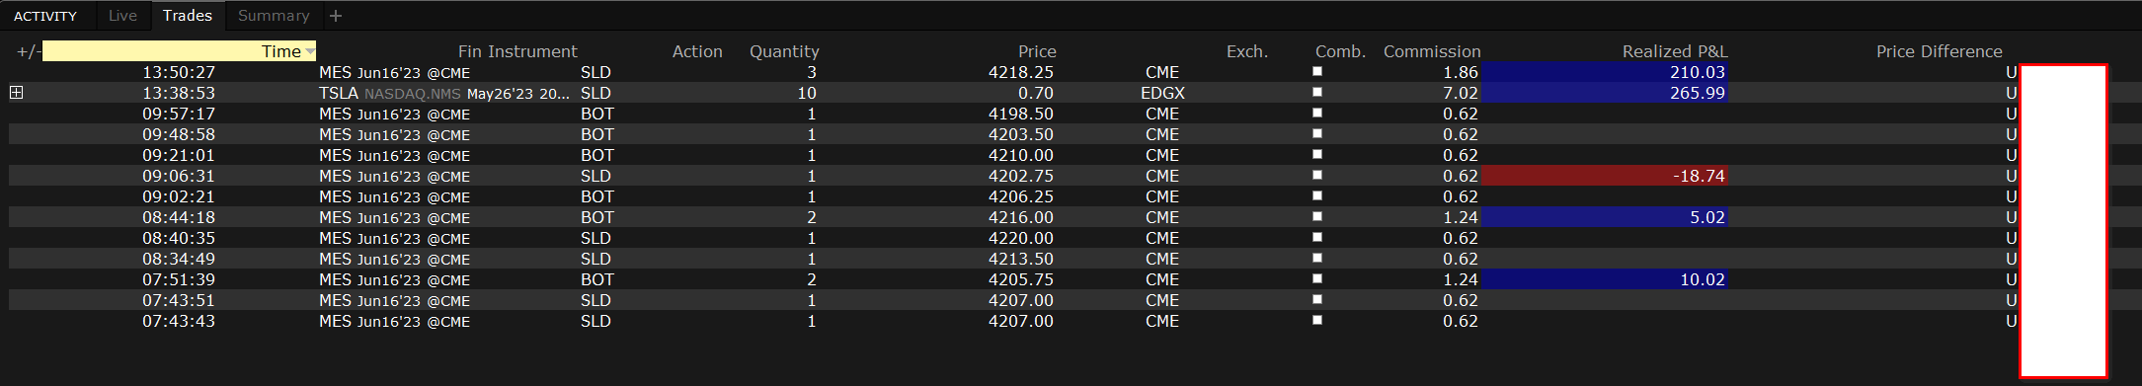Click the Quantity column header
Screen dimensions: 2142x386
(784, 51)
